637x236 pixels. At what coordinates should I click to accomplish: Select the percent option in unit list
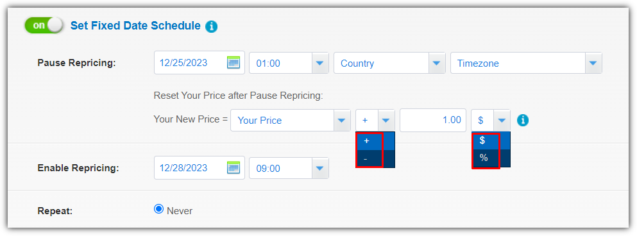pyautogui.click(x=491, y=158)
